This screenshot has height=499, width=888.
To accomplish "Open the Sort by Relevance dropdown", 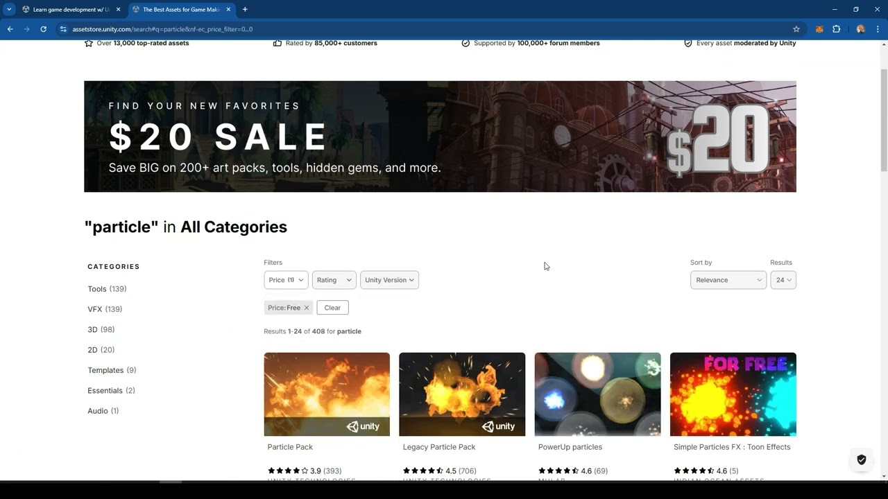I will [728, 280].
